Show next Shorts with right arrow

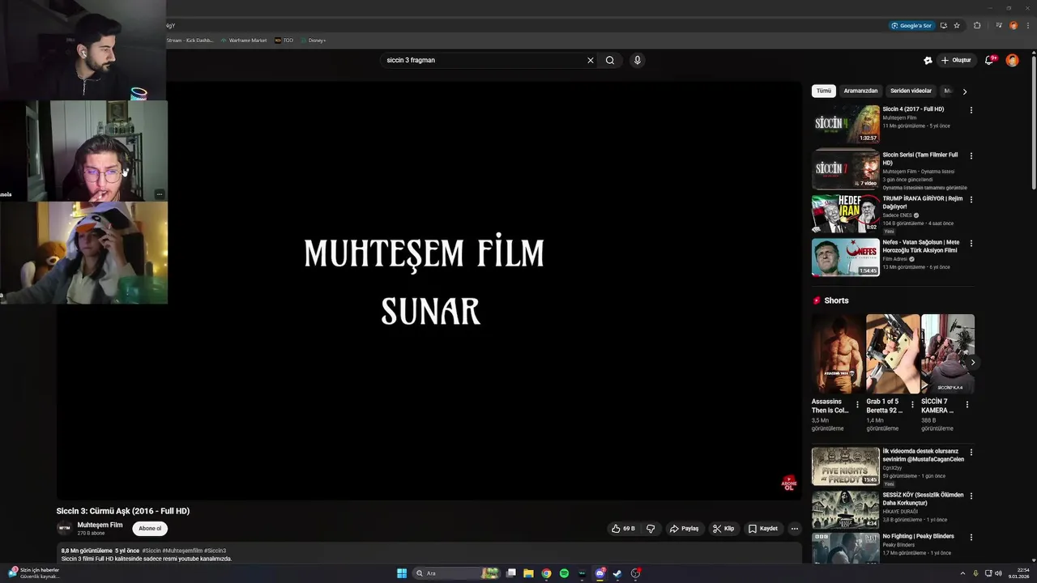973,362
